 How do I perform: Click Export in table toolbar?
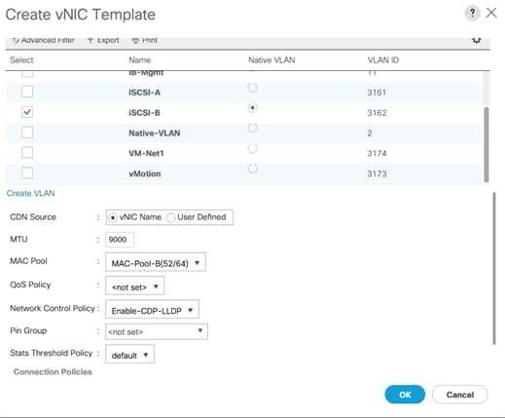103,40
